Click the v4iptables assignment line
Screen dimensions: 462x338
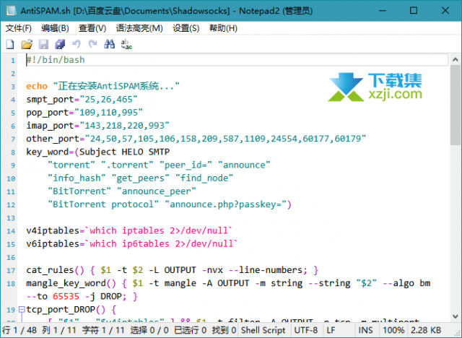pos(129,230)
